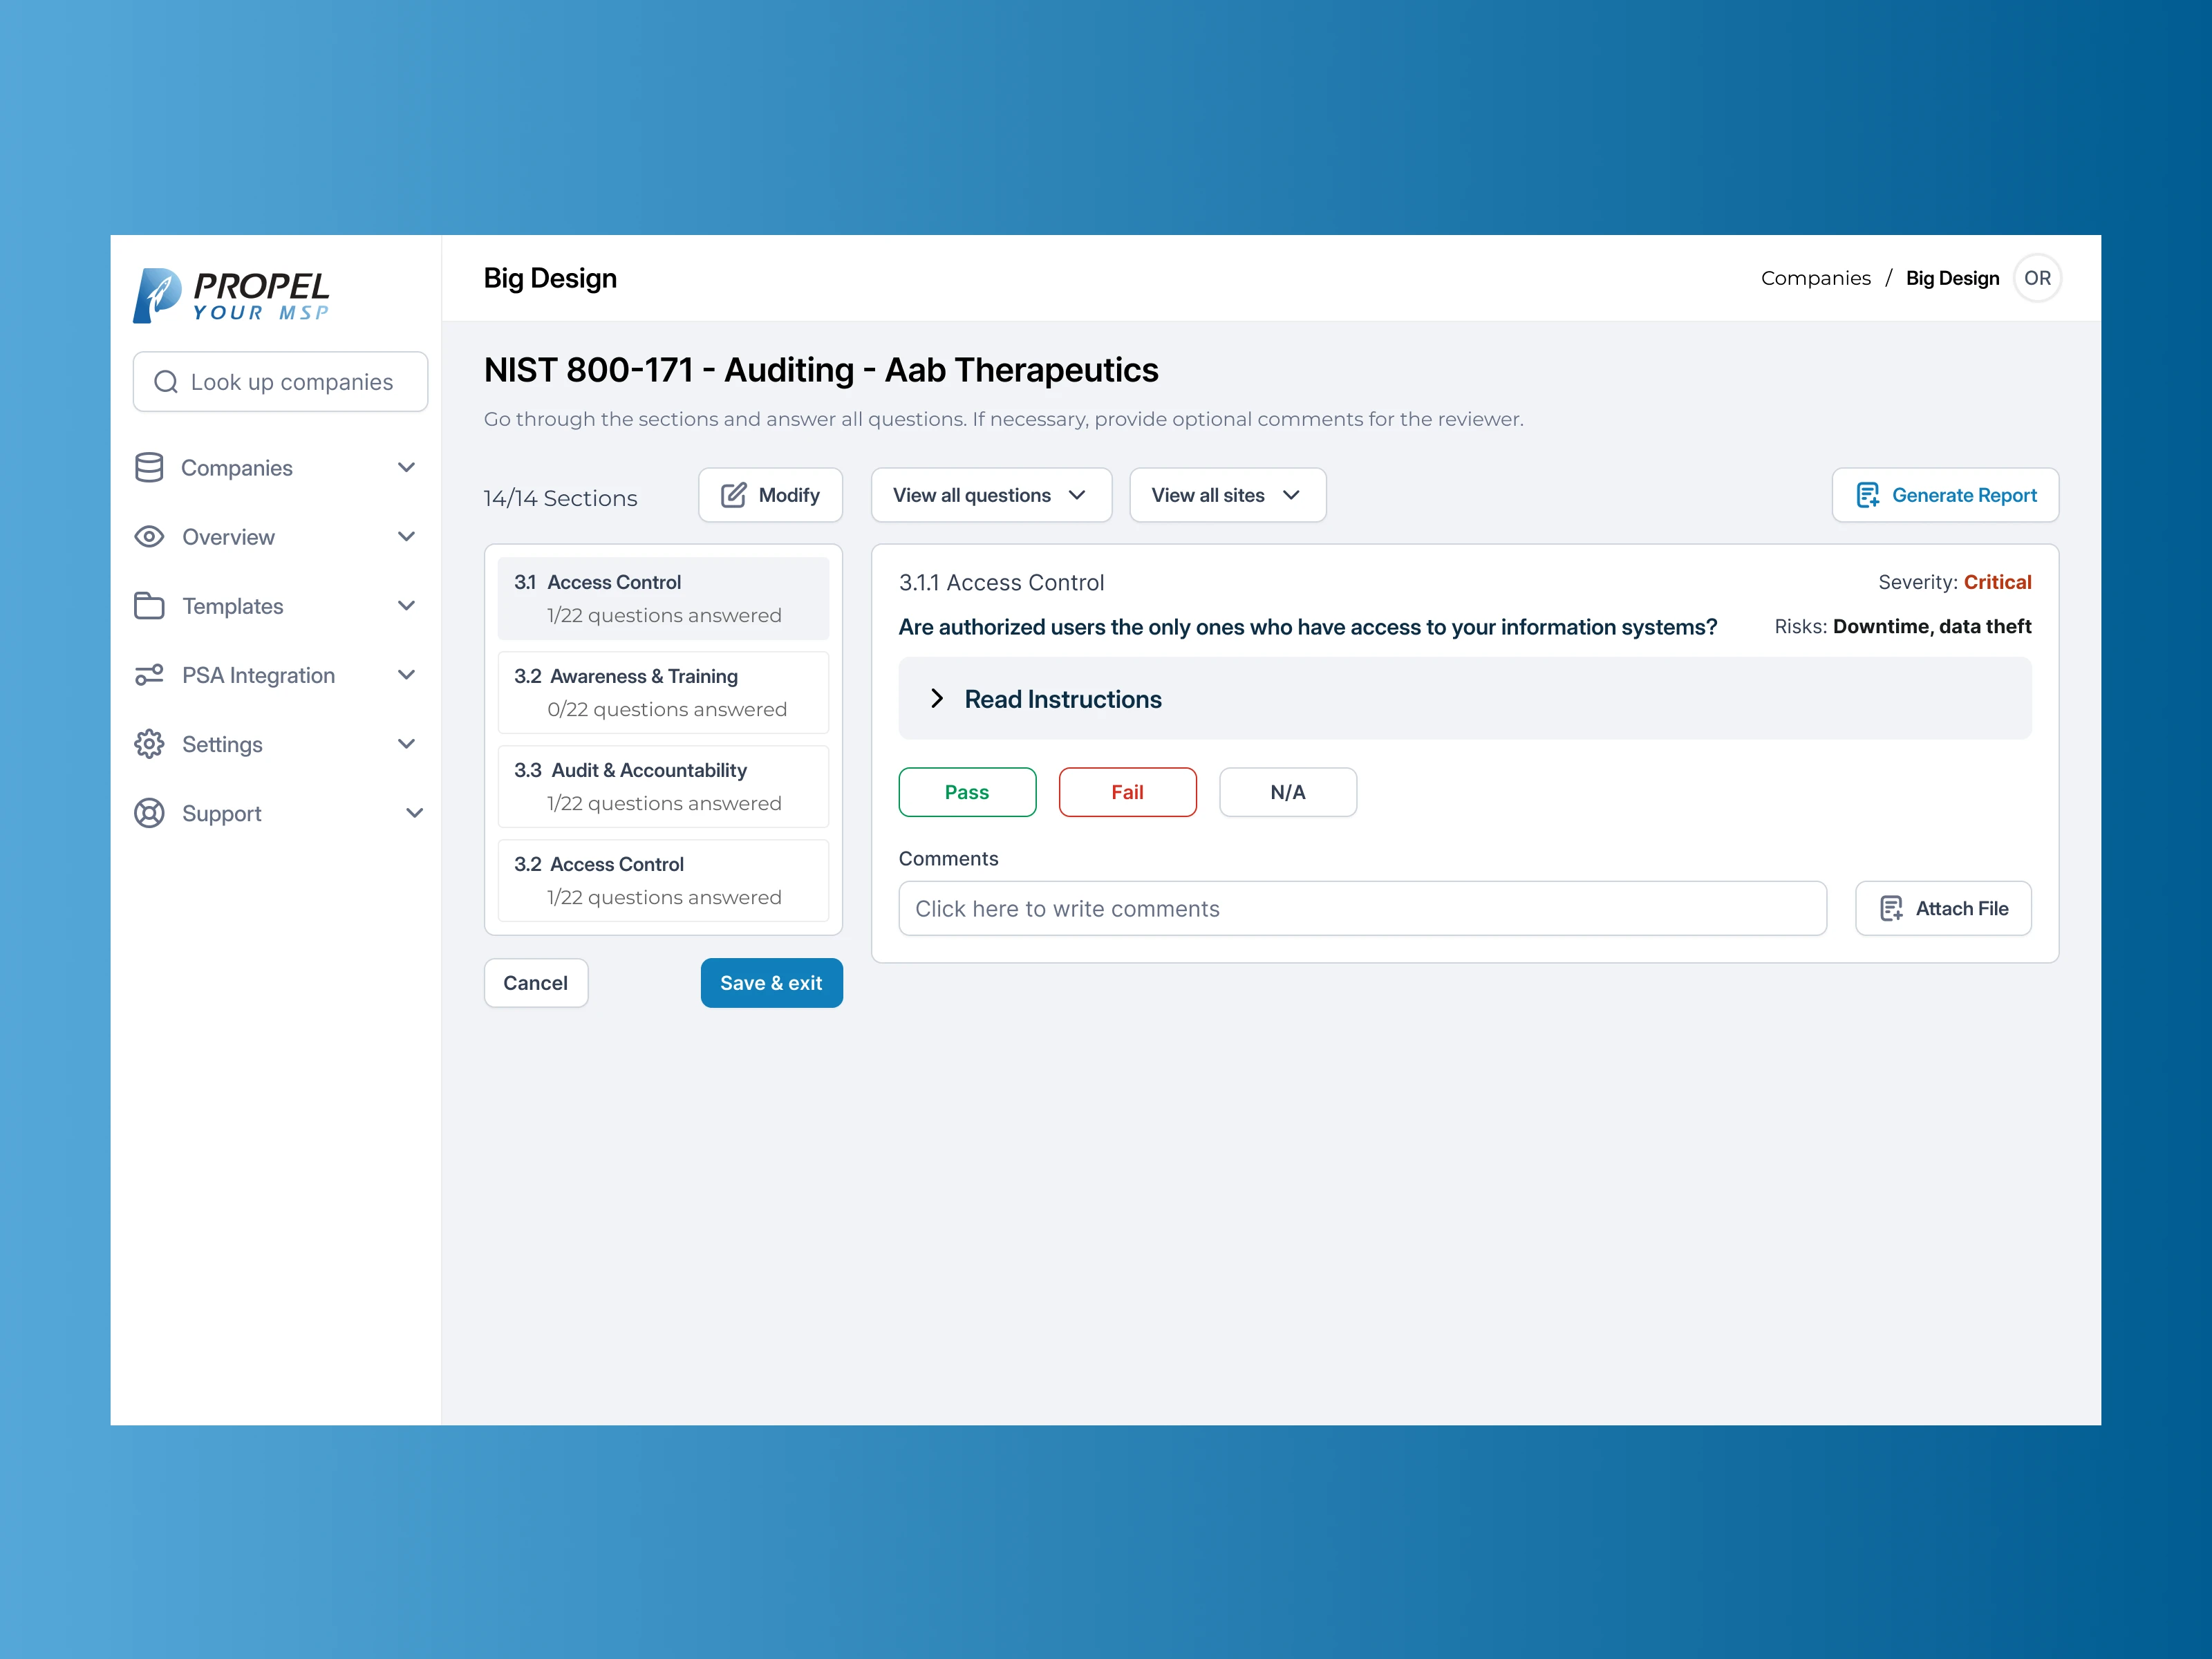Click the Downtime, data theft risks text
The image size is (2212, 1659).
coord(1932,626)
